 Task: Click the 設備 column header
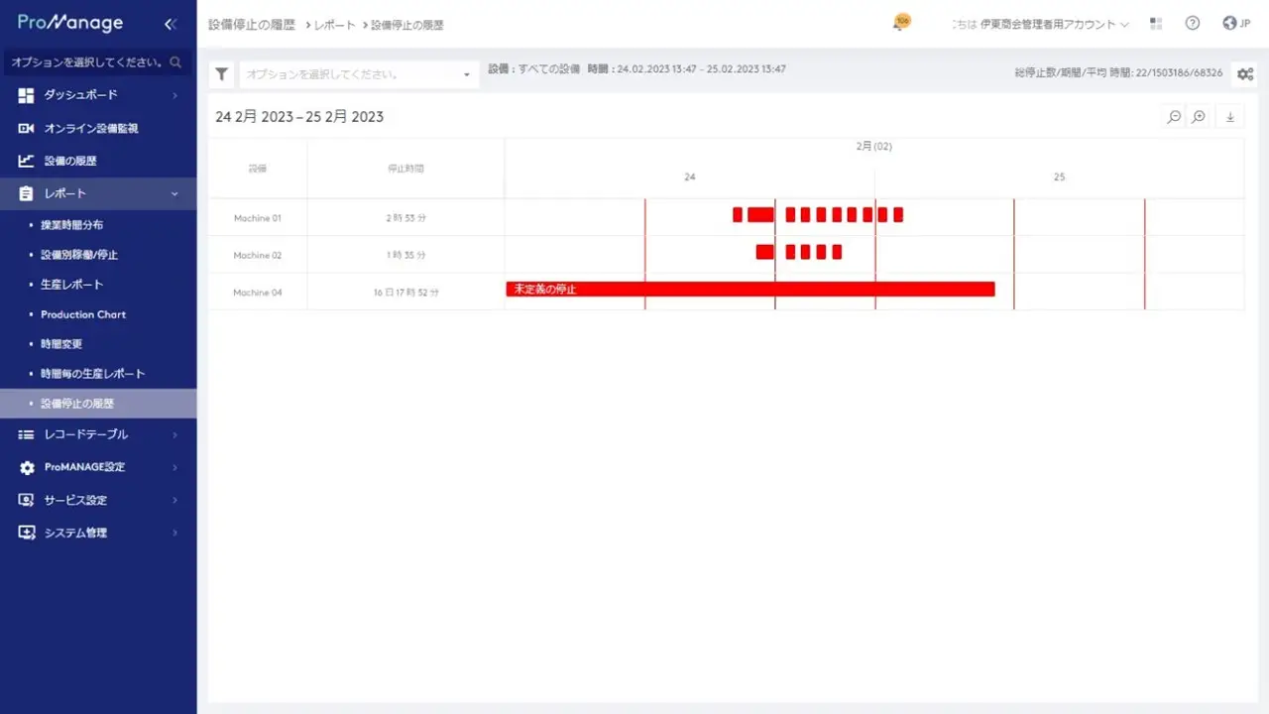258,169
